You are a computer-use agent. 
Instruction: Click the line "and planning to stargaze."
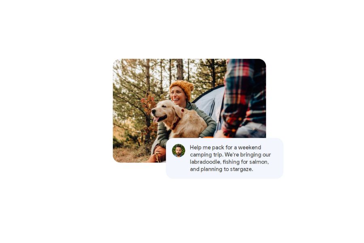222,169
